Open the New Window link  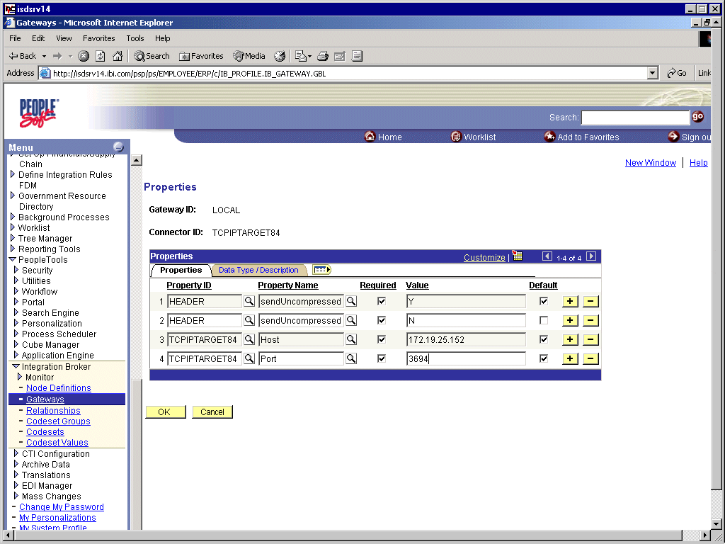click(650, 162)
